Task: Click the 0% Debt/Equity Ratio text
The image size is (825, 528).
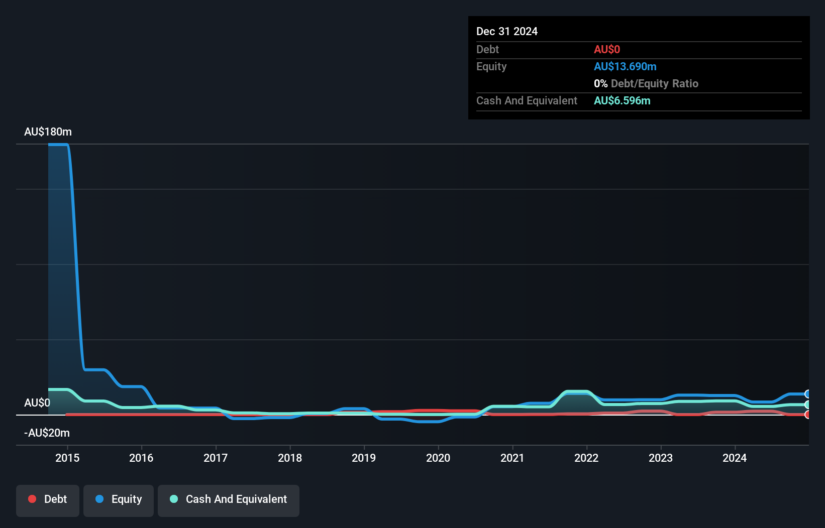Action: pyautogui.click(x=646, y=84)
